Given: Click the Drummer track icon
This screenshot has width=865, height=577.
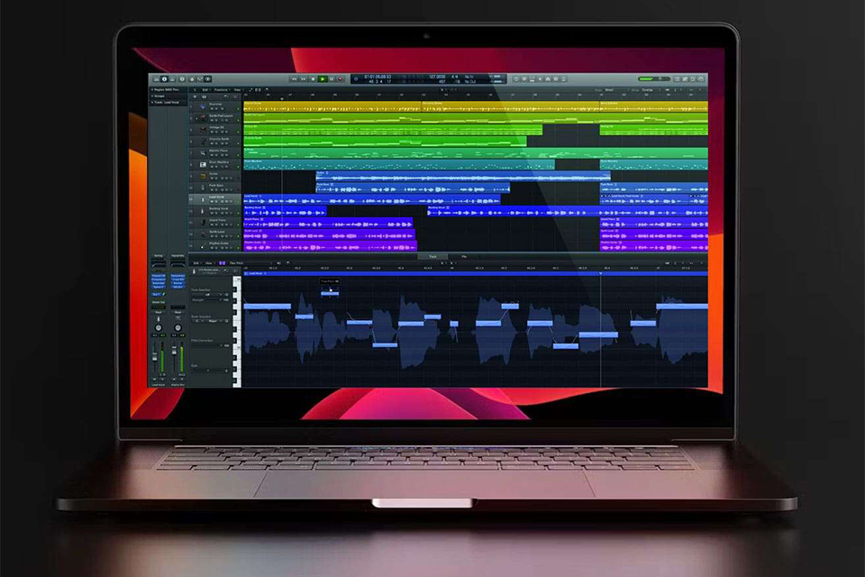Looking at the screenshot, I should tap(203, 106).
